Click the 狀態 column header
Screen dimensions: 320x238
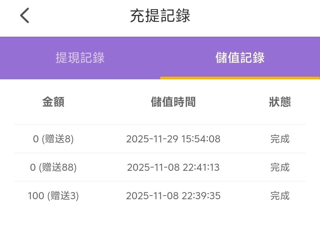(280, 102)
